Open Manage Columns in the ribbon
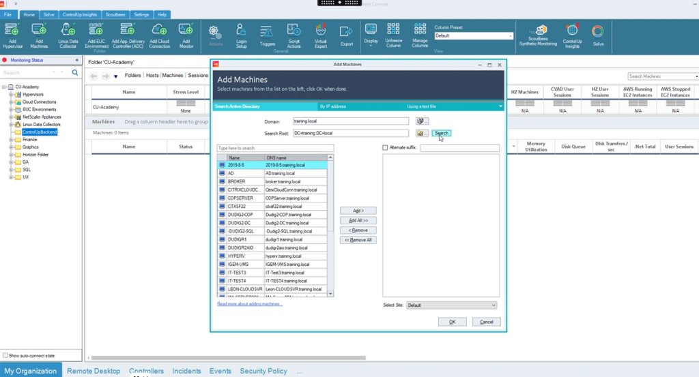 tap(420, 35)
